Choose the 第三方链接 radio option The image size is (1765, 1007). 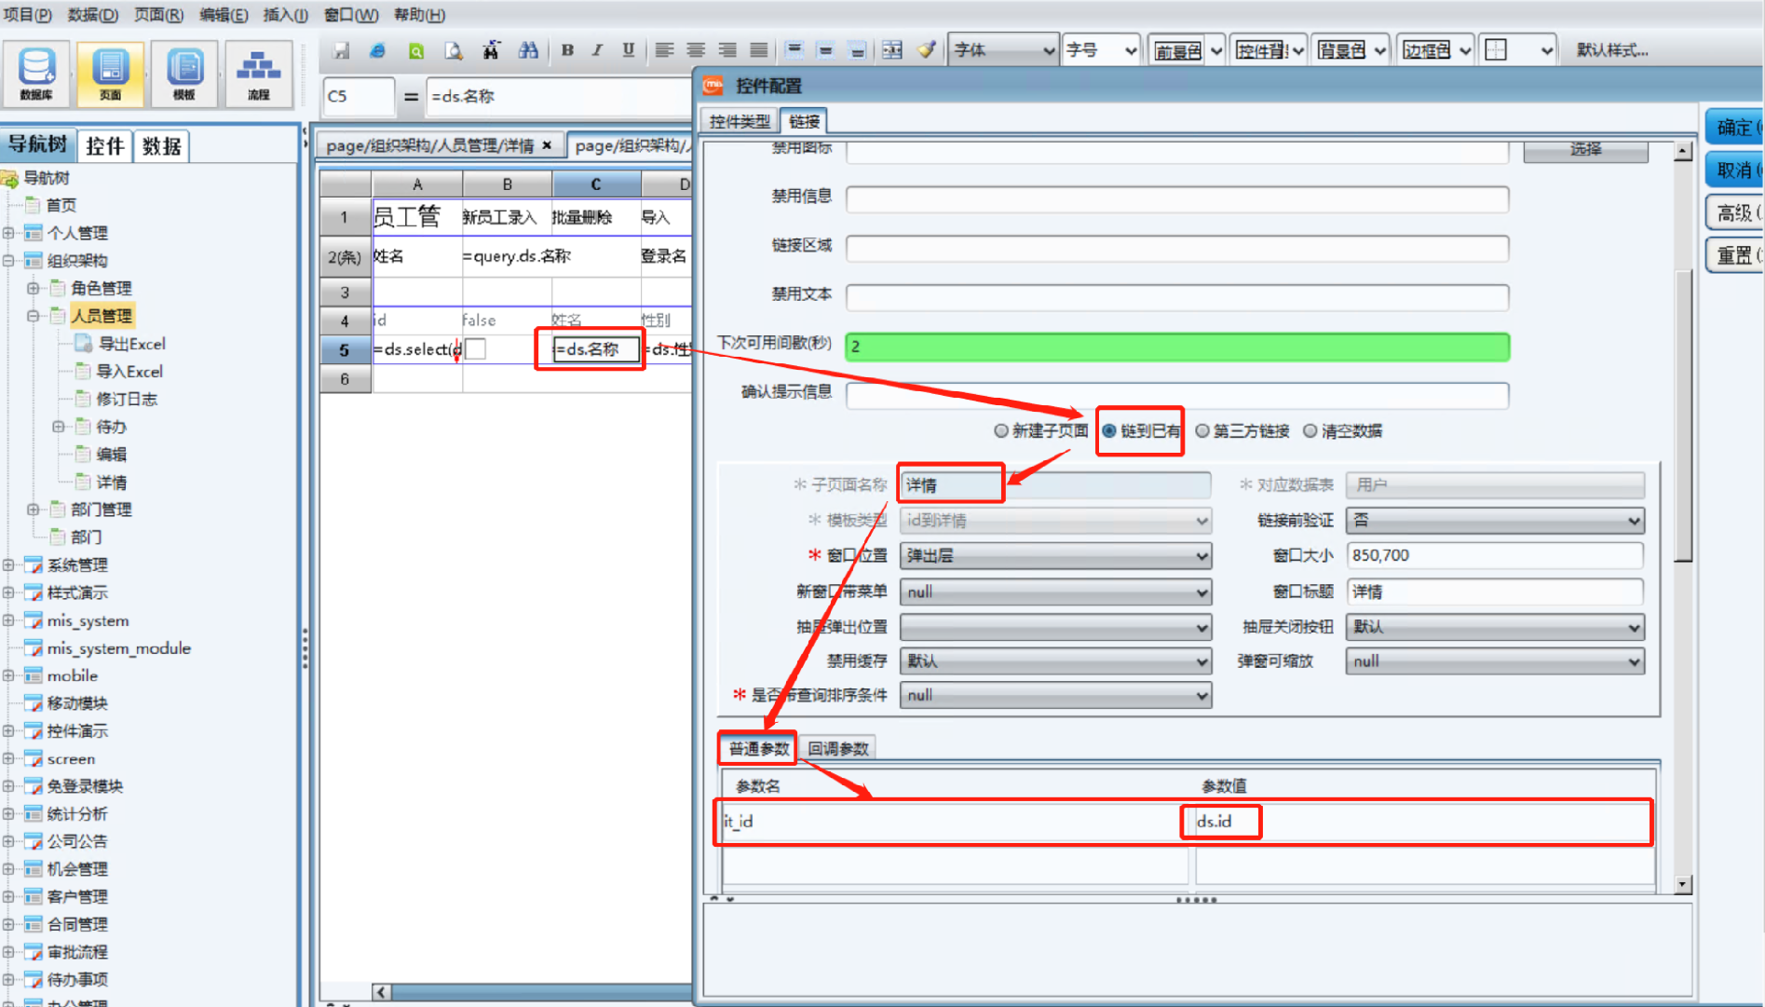pyautogui.click(x=1242, y=430)
